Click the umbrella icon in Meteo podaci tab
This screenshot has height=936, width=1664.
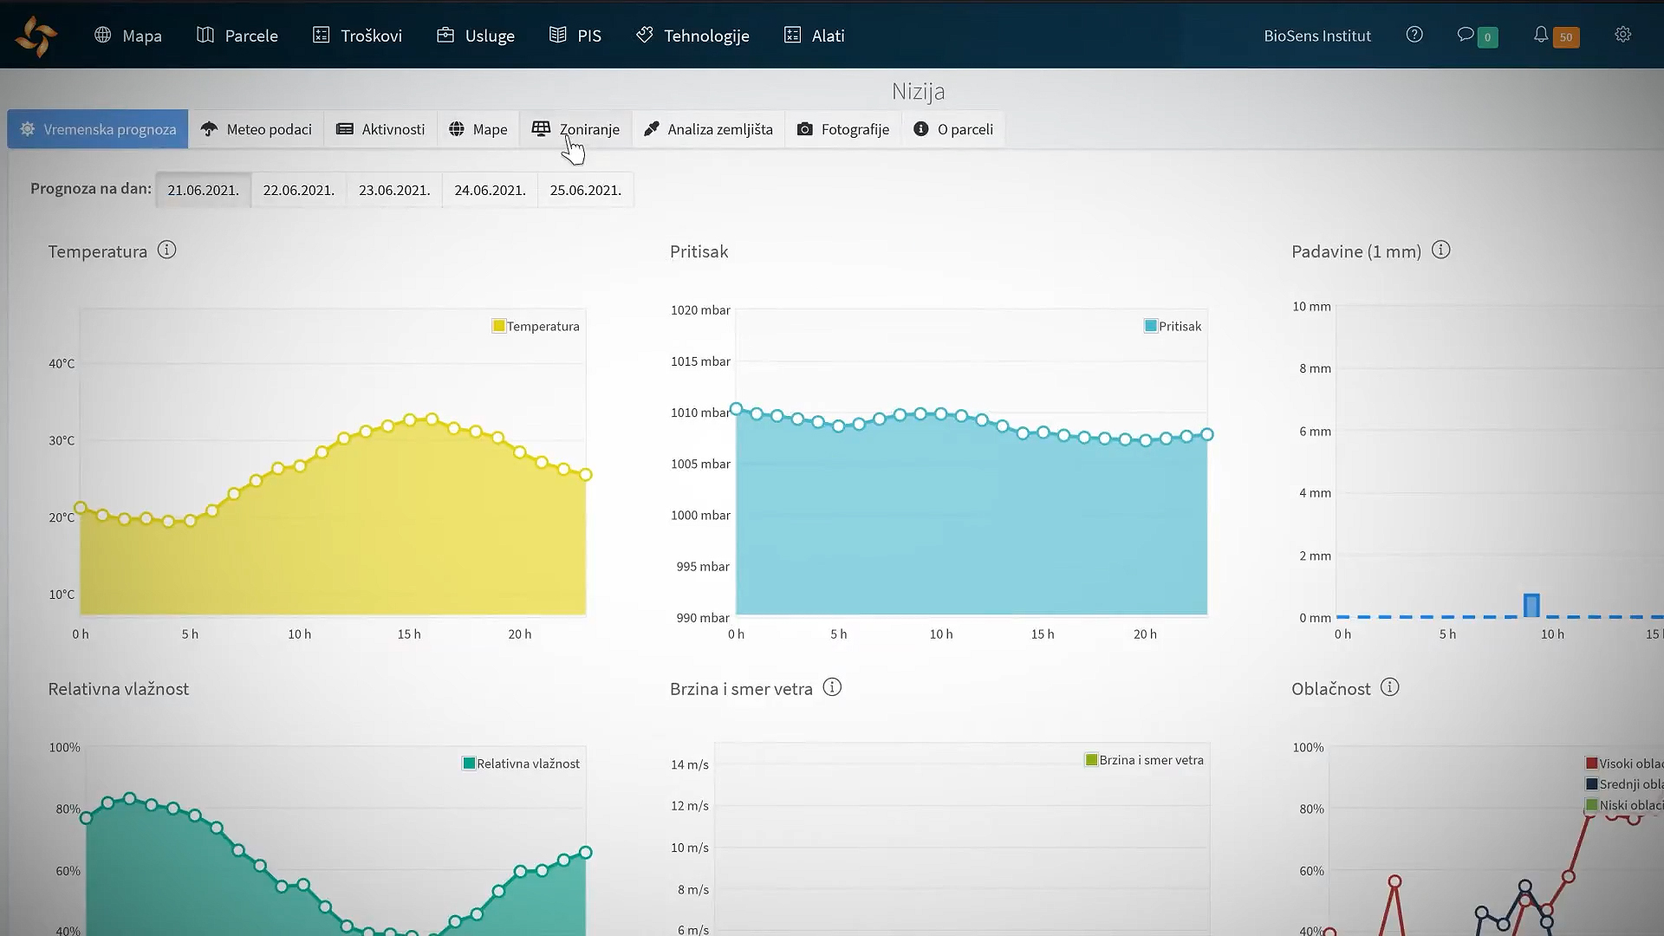tap(209, 129)
